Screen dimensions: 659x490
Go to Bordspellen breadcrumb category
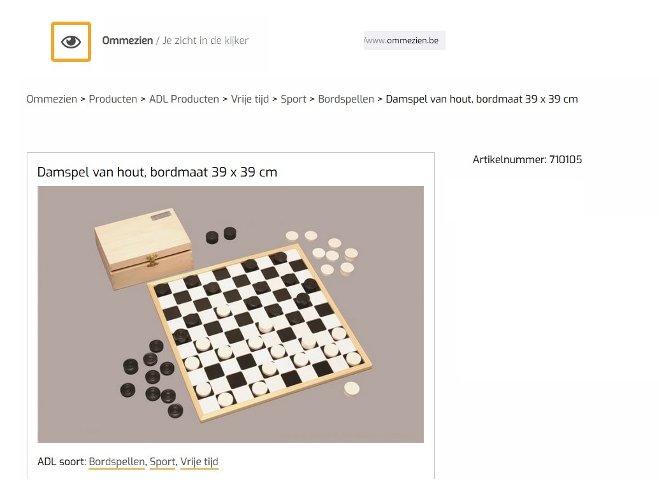[x=346, y=99]
